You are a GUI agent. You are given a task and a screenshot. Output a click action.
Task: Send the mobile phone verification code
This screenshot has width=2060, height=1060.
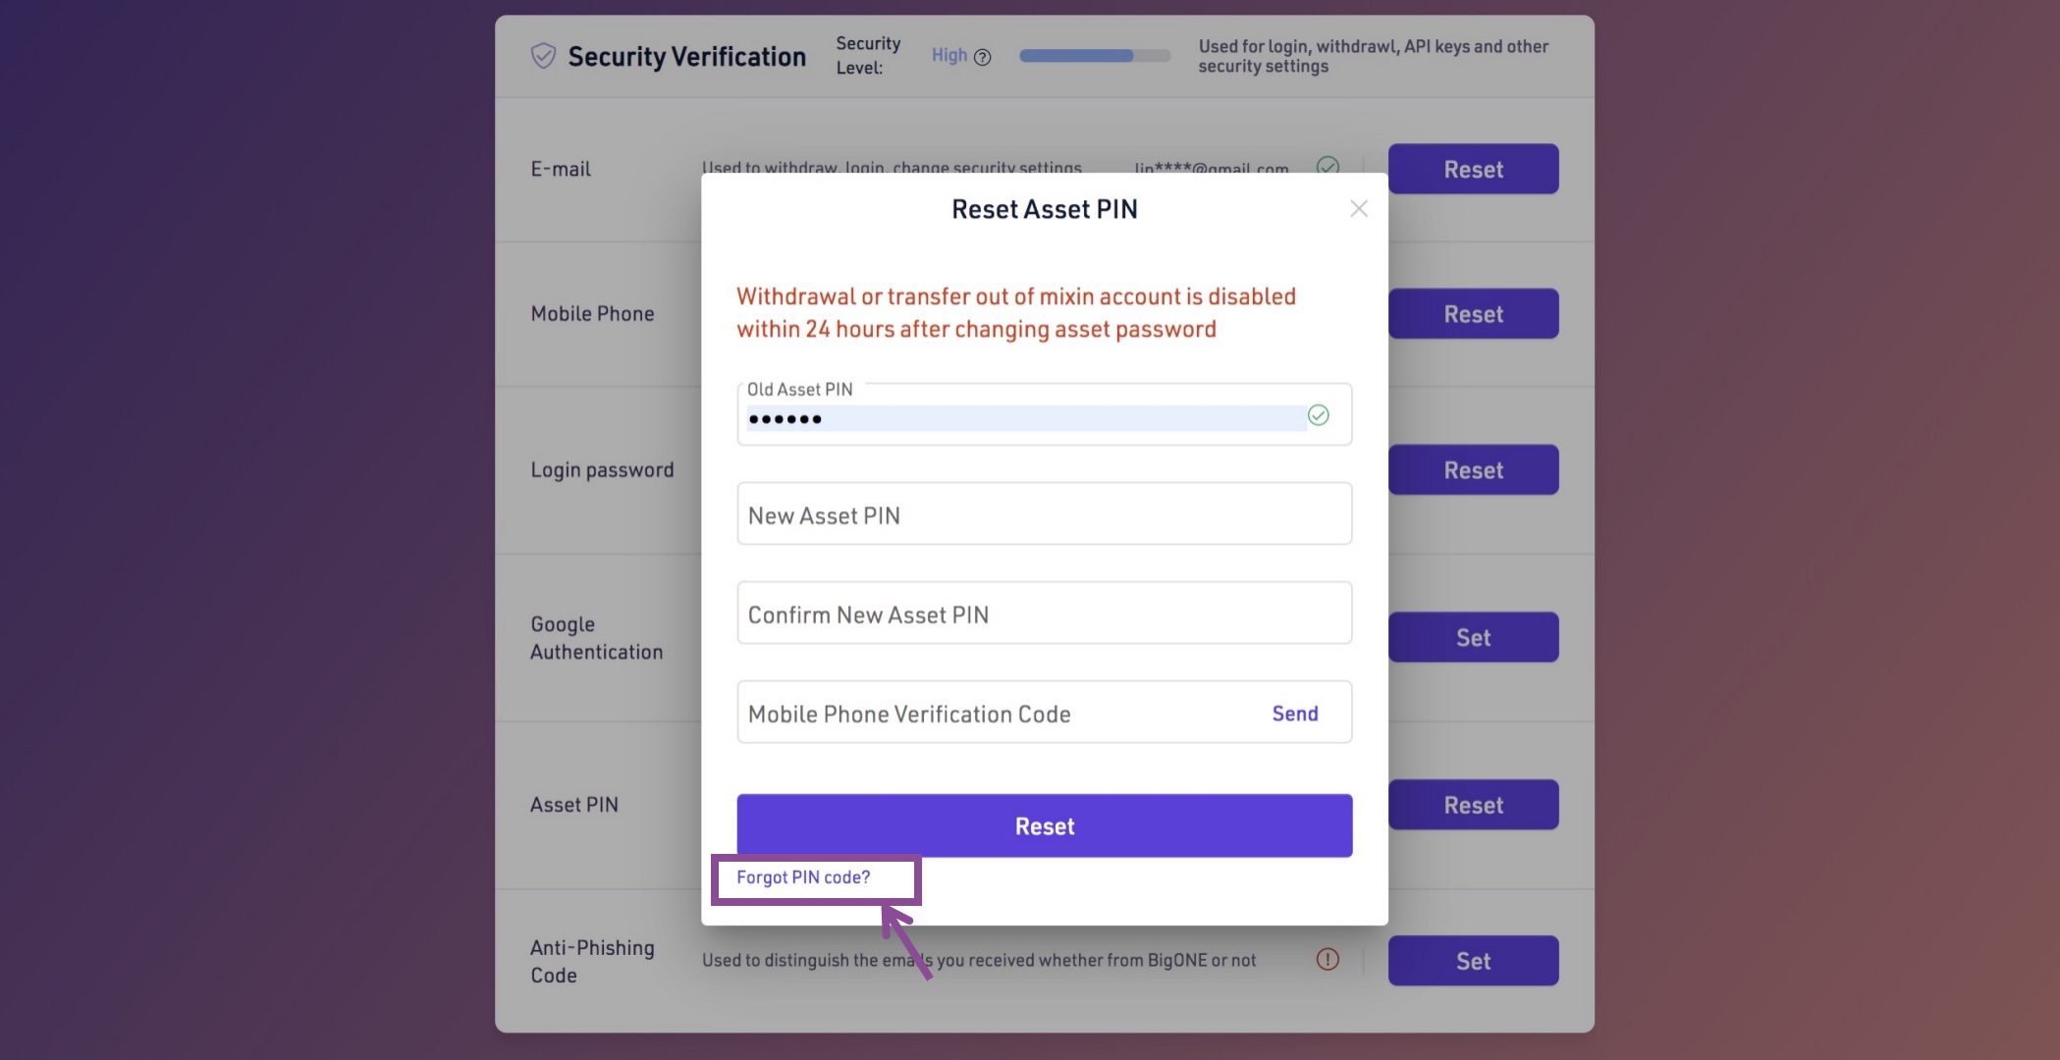coord(1294,714)
